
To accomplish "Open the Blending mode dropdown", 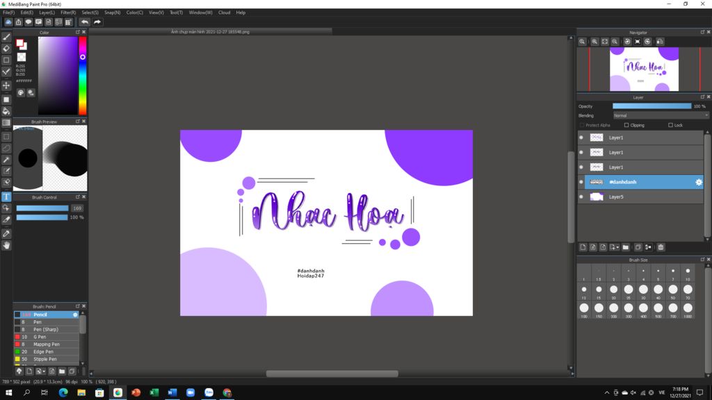I will click(661, 116).
